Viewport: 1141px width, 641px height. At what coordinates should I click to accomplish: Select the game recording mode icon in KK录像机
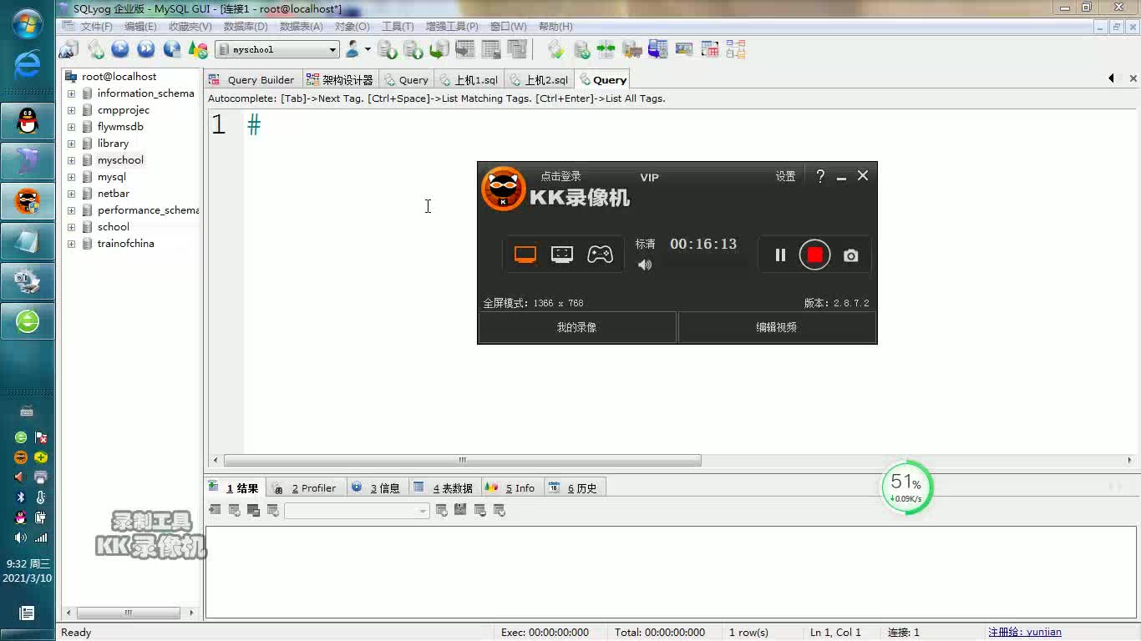(x=601, y=254)
